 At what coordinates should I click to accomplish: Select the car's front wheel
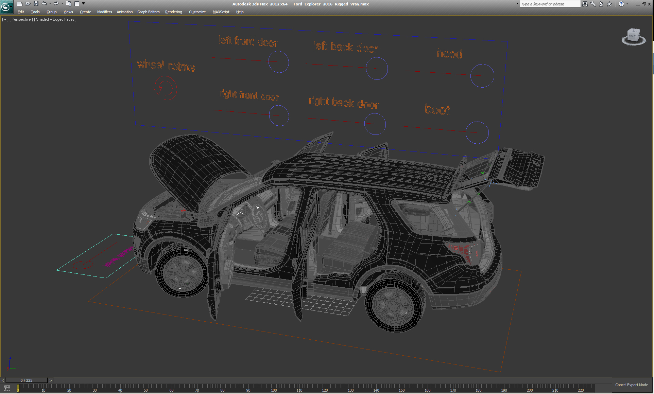[x=182, y=270]
